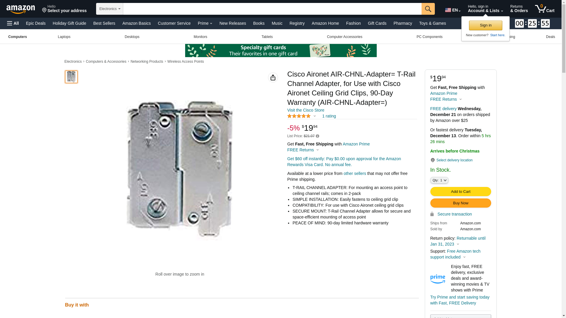566x318 pixels.
Task: Expand the star rating popover arrow
Action: click(x=315, y=116)
